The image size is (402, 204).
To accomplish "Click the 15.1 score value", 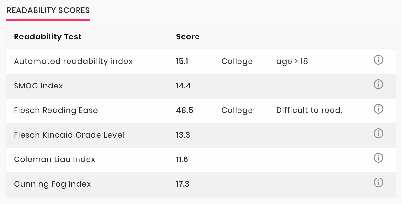I will coord(182,61).
